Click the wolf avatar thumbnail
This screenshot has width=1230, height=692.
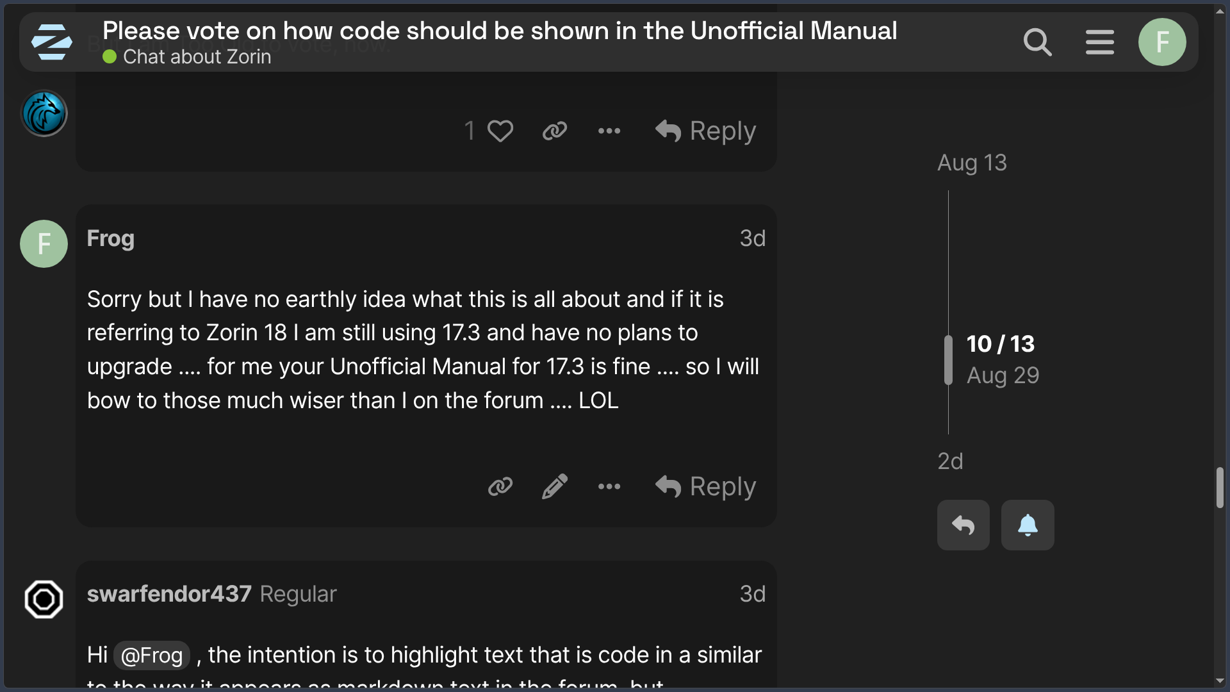(44, 113)
